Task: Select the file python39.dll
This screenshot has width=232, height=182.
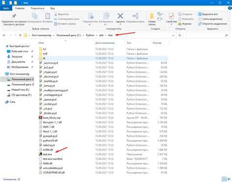Action: tap(50, 140)
